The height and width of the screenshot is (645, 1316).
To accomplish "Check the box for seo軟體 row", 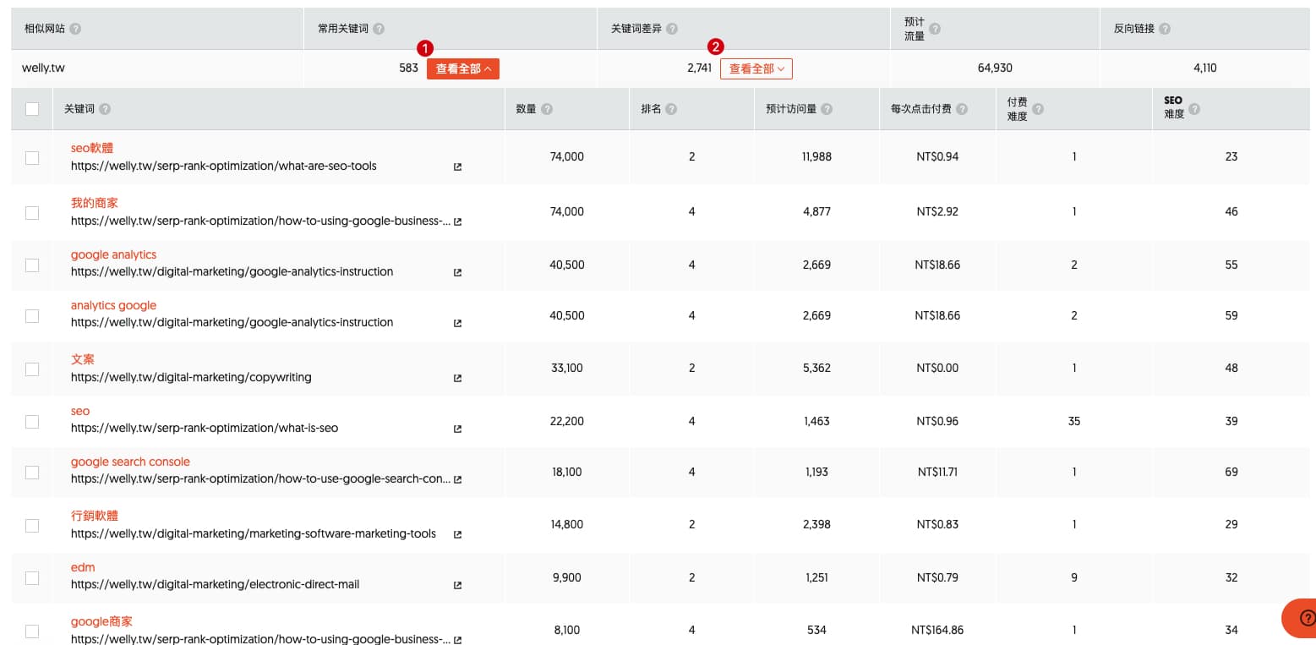I will point(32,157).
